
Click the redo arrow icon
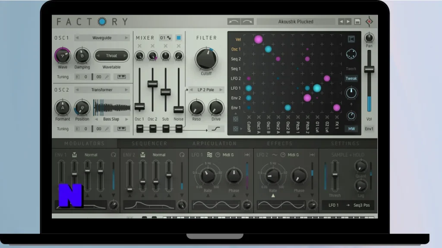247,22
